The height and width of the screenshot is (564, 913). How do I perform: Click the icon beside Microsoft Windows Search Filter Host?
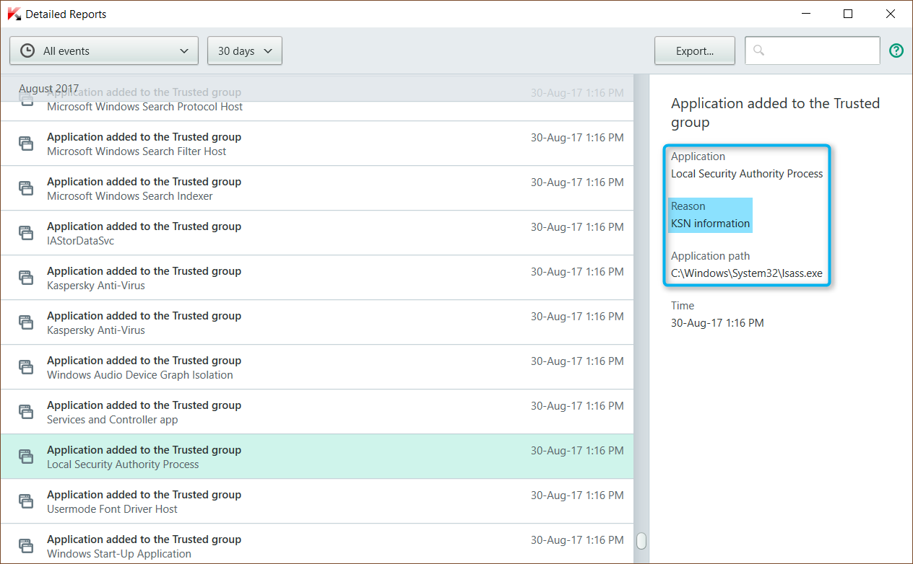(26, 144)
